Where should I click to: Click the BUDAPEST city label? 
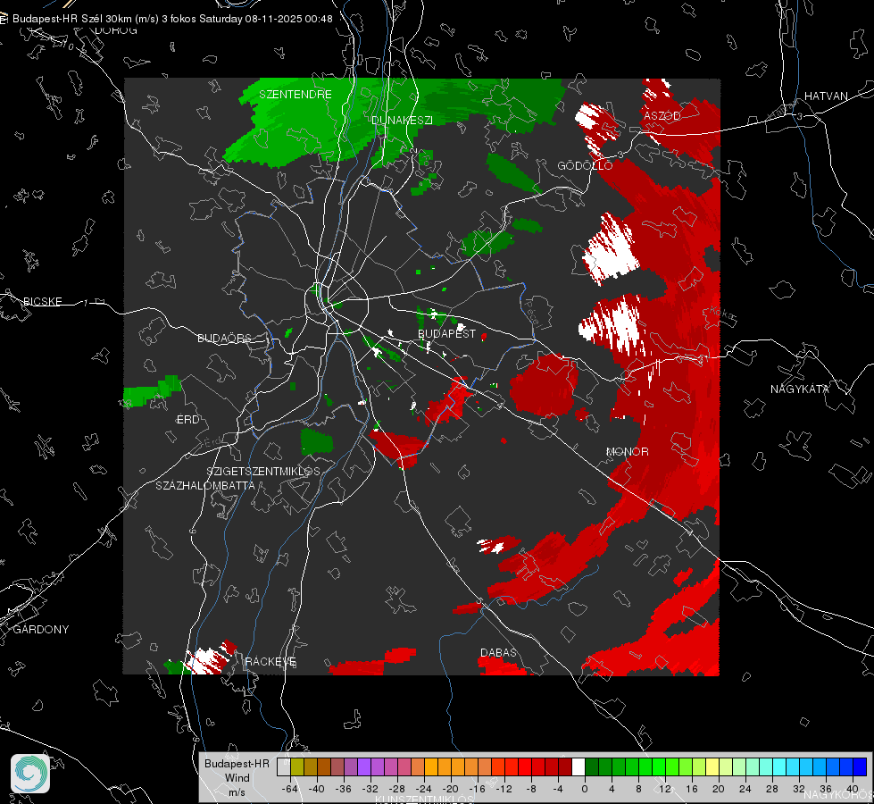click(447, 333)
